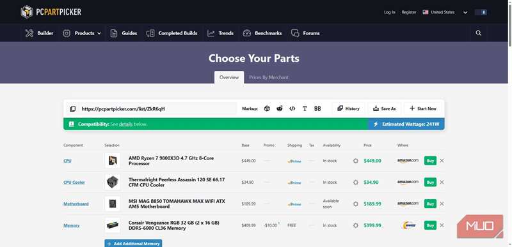Open the Motherboard component link
The width and height of the screenshot is (512, 247).
pos(76,204)
